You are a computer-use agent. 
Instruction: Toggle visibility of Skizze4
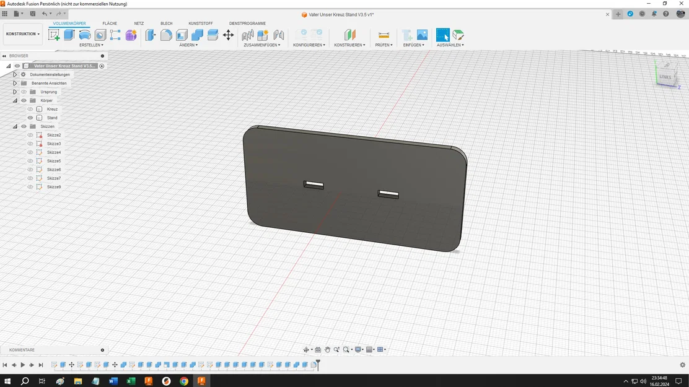[30, 152]
